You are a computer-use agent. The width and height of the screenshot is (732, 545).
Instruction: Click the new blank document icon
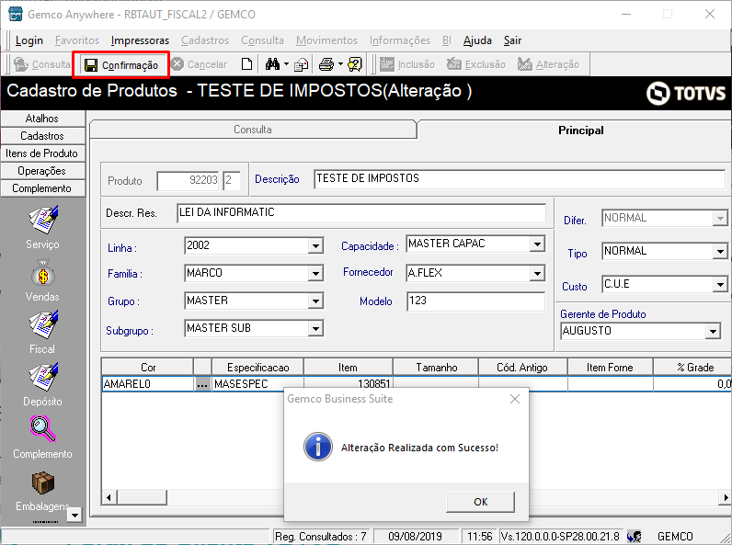coord(246,64)
